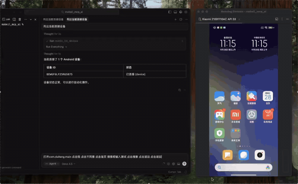Close the terminal panel with X
298x184 pixels.
point(35,19)
